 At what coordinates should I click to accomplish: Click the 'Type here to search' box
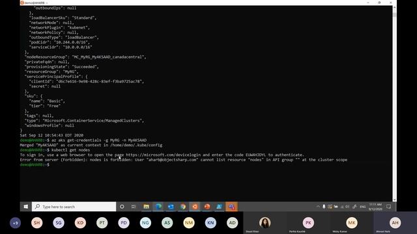(x=74, y=207)
